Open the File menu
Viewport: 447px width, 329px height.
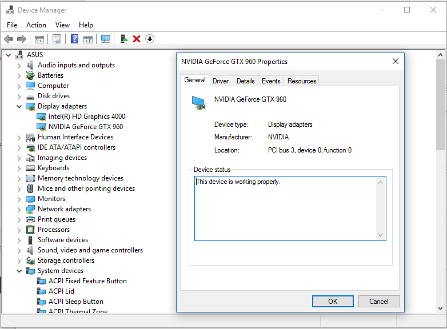(x=12, y=25)
